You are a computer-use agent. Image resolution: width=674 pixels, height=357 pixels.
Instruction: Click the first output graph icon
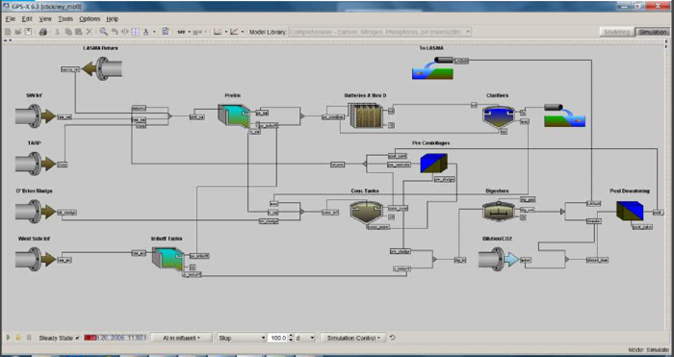pos(218,32)
